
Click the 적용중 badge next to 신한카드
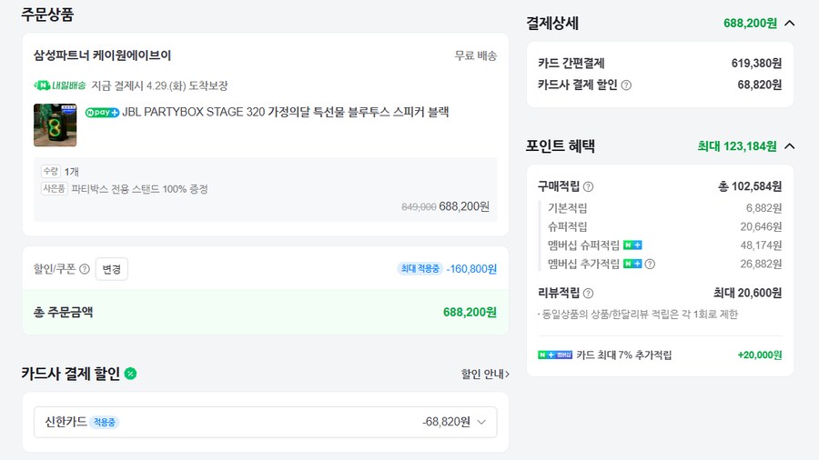point(104,423)
